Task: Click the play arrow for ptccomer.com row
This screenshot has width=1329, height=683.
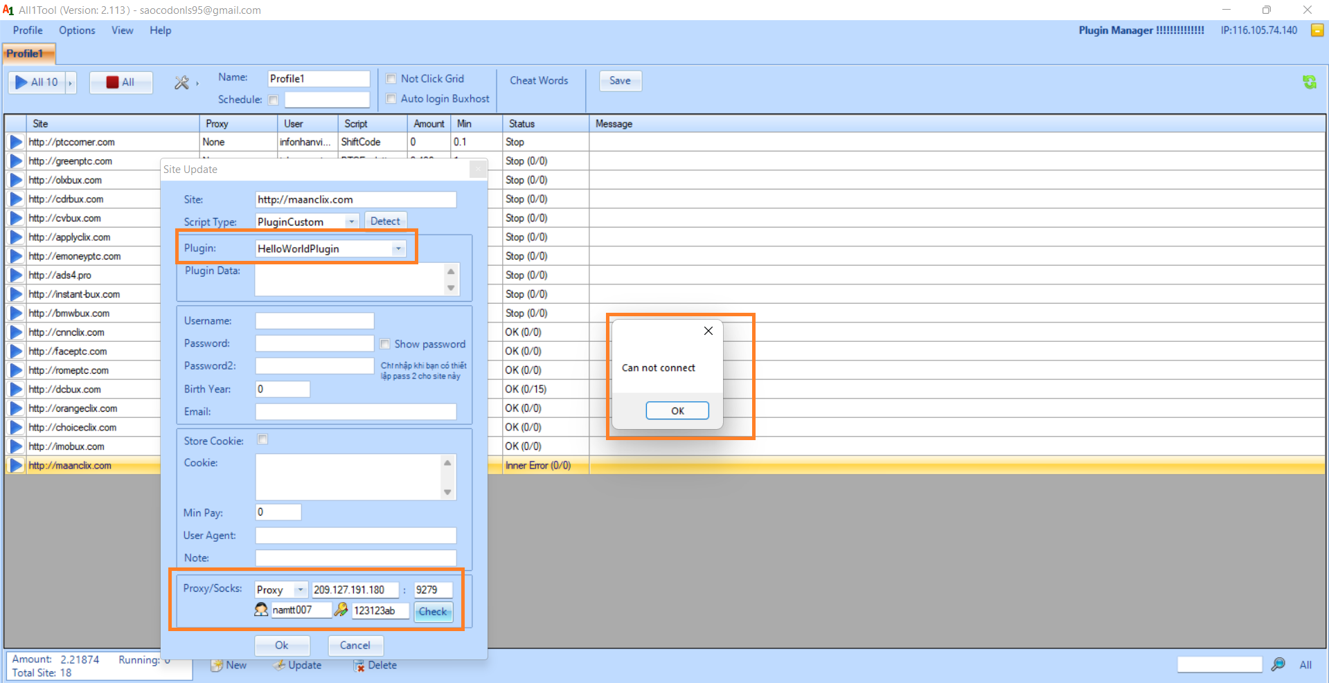Action: coord(15,143)
